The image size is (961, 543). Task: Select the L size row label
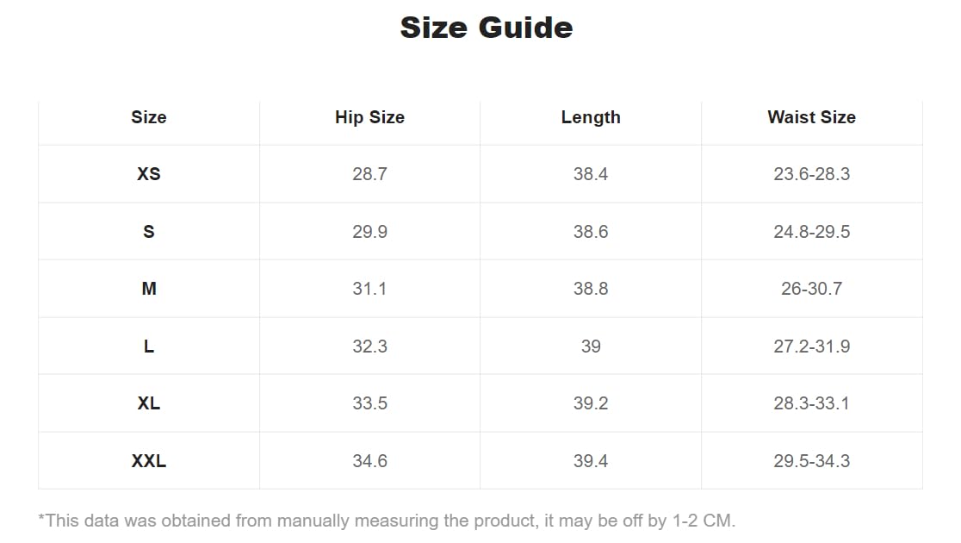point(149,346)
